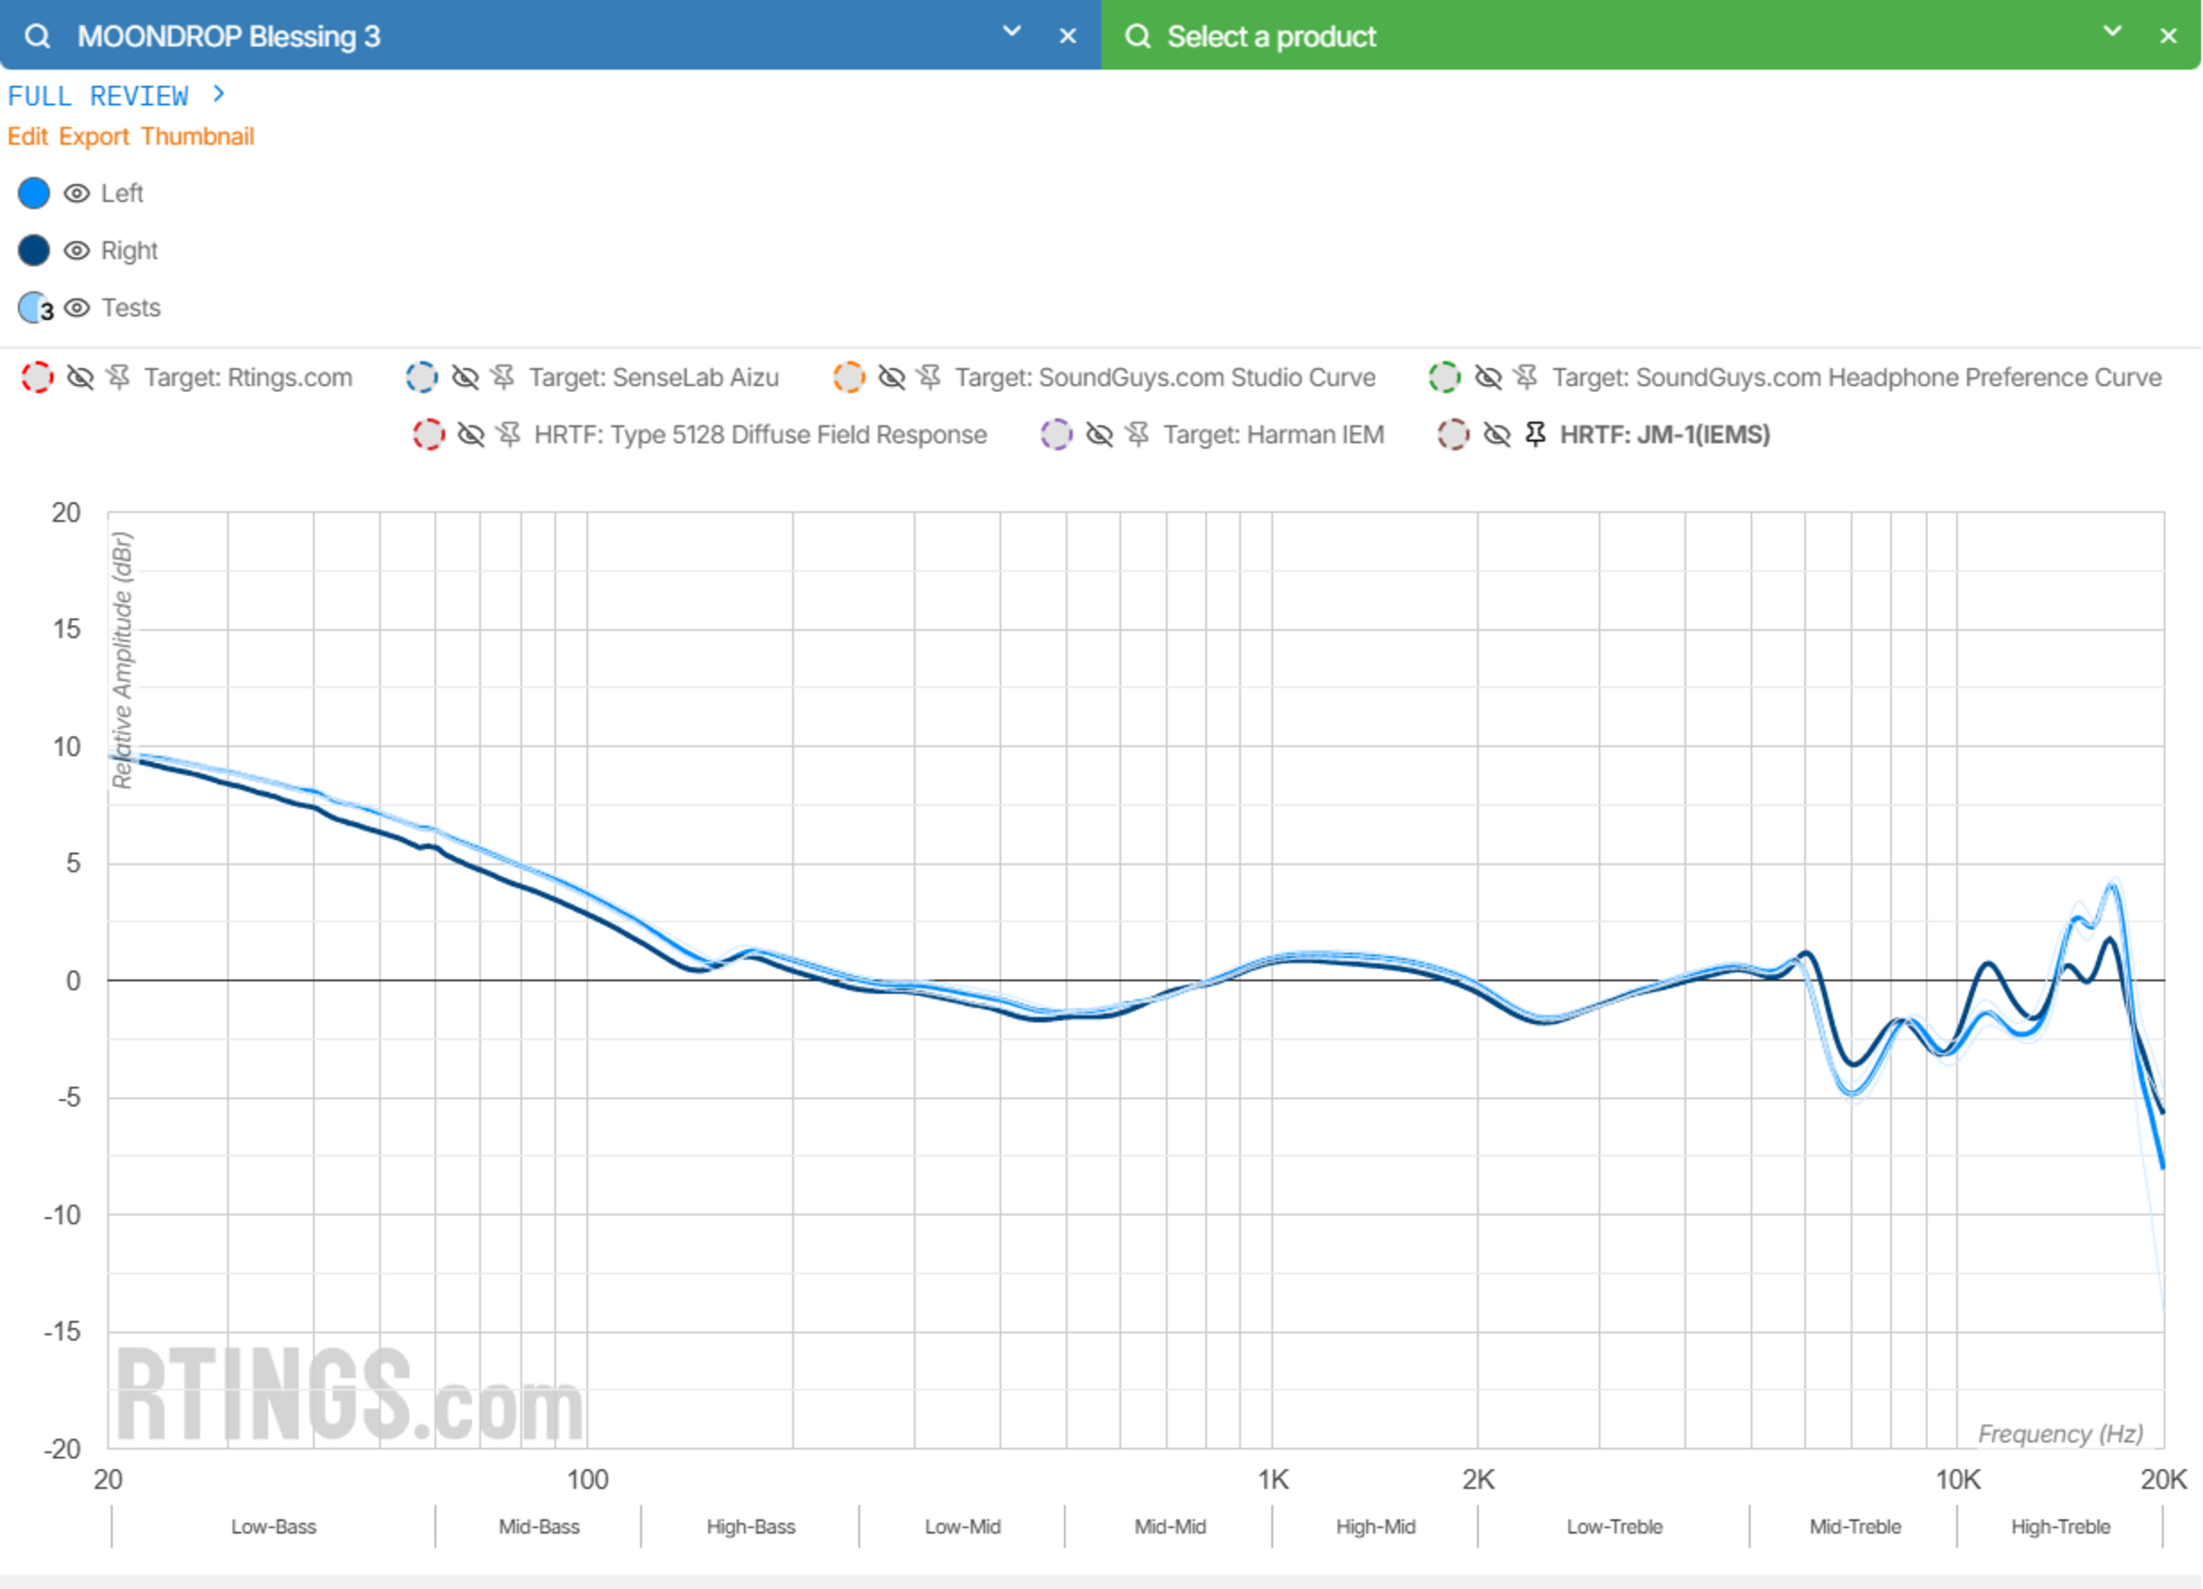Image resolution: width=2203 pixels, height=1589 pixels.
Task: Click the Thumbnail option
Action: coord(197,136)
